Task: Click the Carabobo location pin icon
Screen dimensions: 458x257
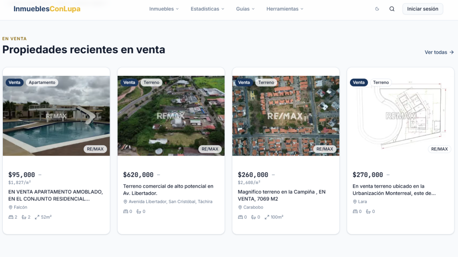Action: tap(240, 207)
